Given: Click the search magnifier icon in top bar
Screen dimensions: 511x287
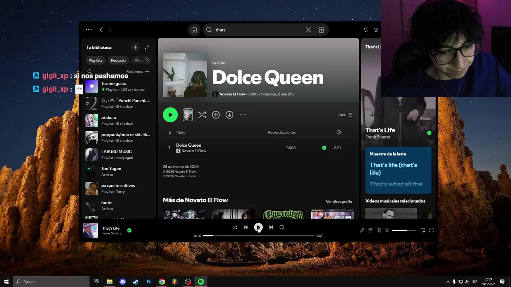Looking at the screenshot, I should click(x=209, y=30).
